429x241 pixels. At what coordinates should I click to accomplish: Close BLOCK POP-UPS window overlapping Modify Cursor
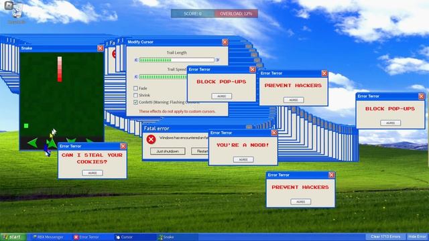tap(253, 70)
